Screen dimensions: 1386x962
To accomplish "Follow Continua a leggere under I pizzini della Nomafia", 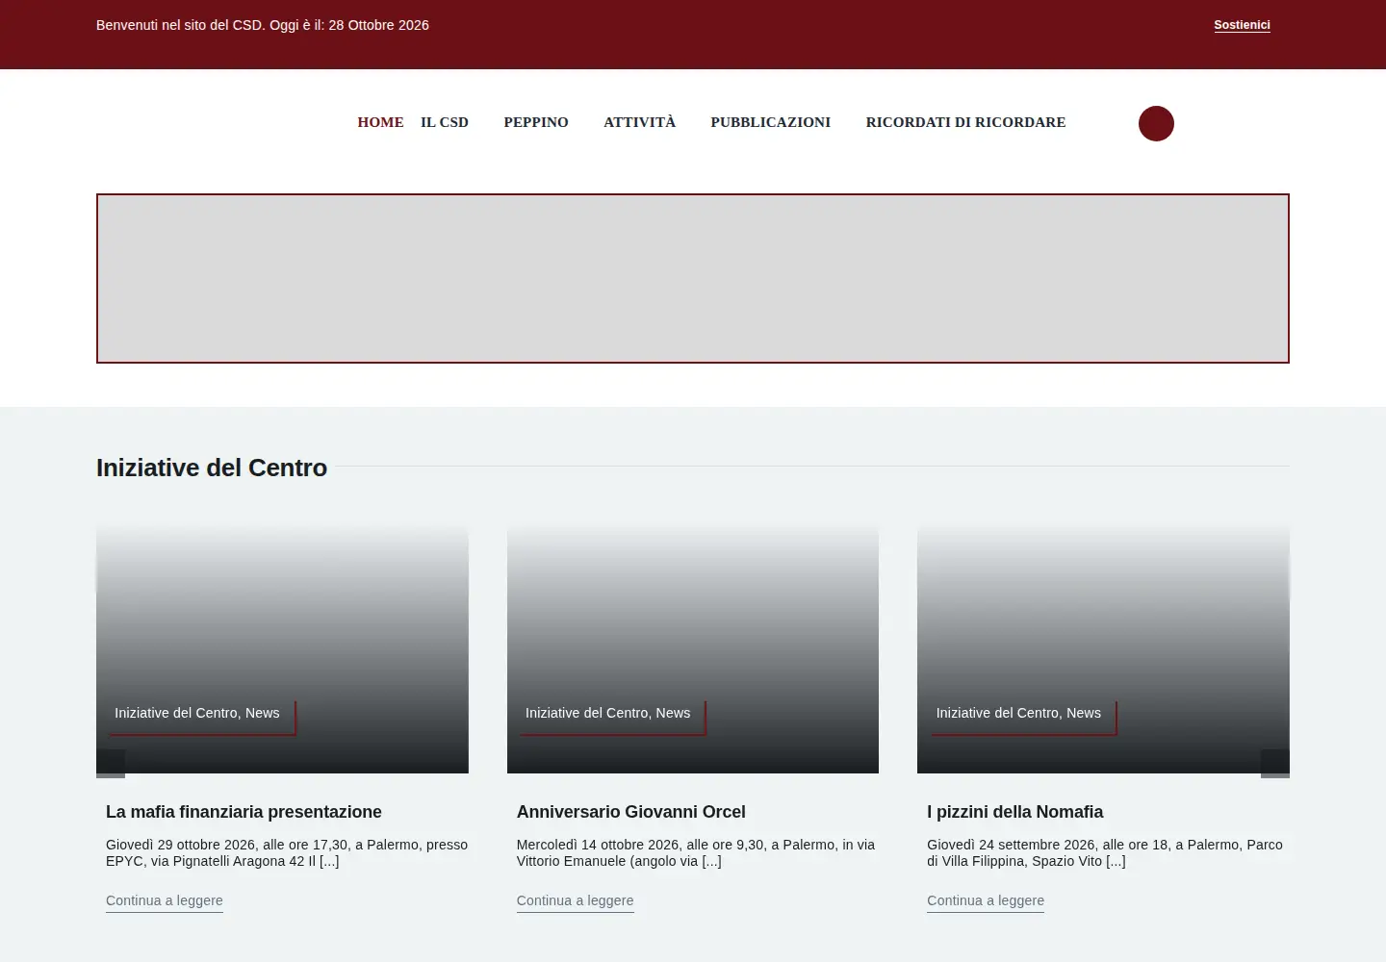I will [x=986, y=901].
